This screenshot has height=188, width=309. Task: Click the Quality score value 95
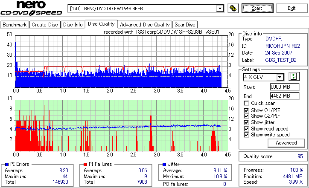click(x=300, y=156)
